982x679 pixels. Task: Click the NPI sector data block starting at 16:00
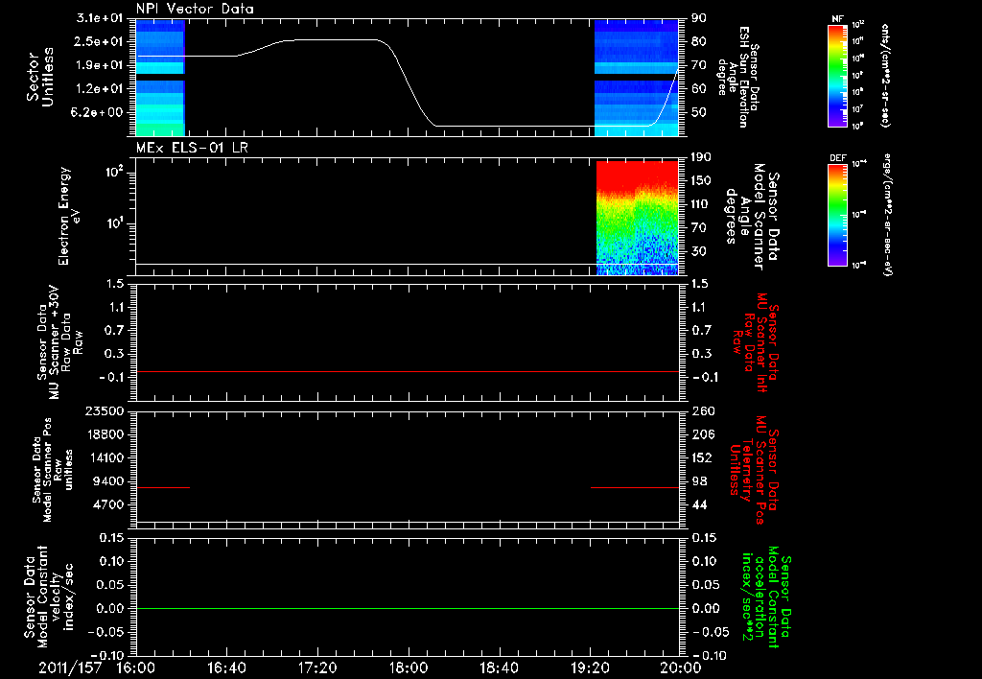point(160,78)
